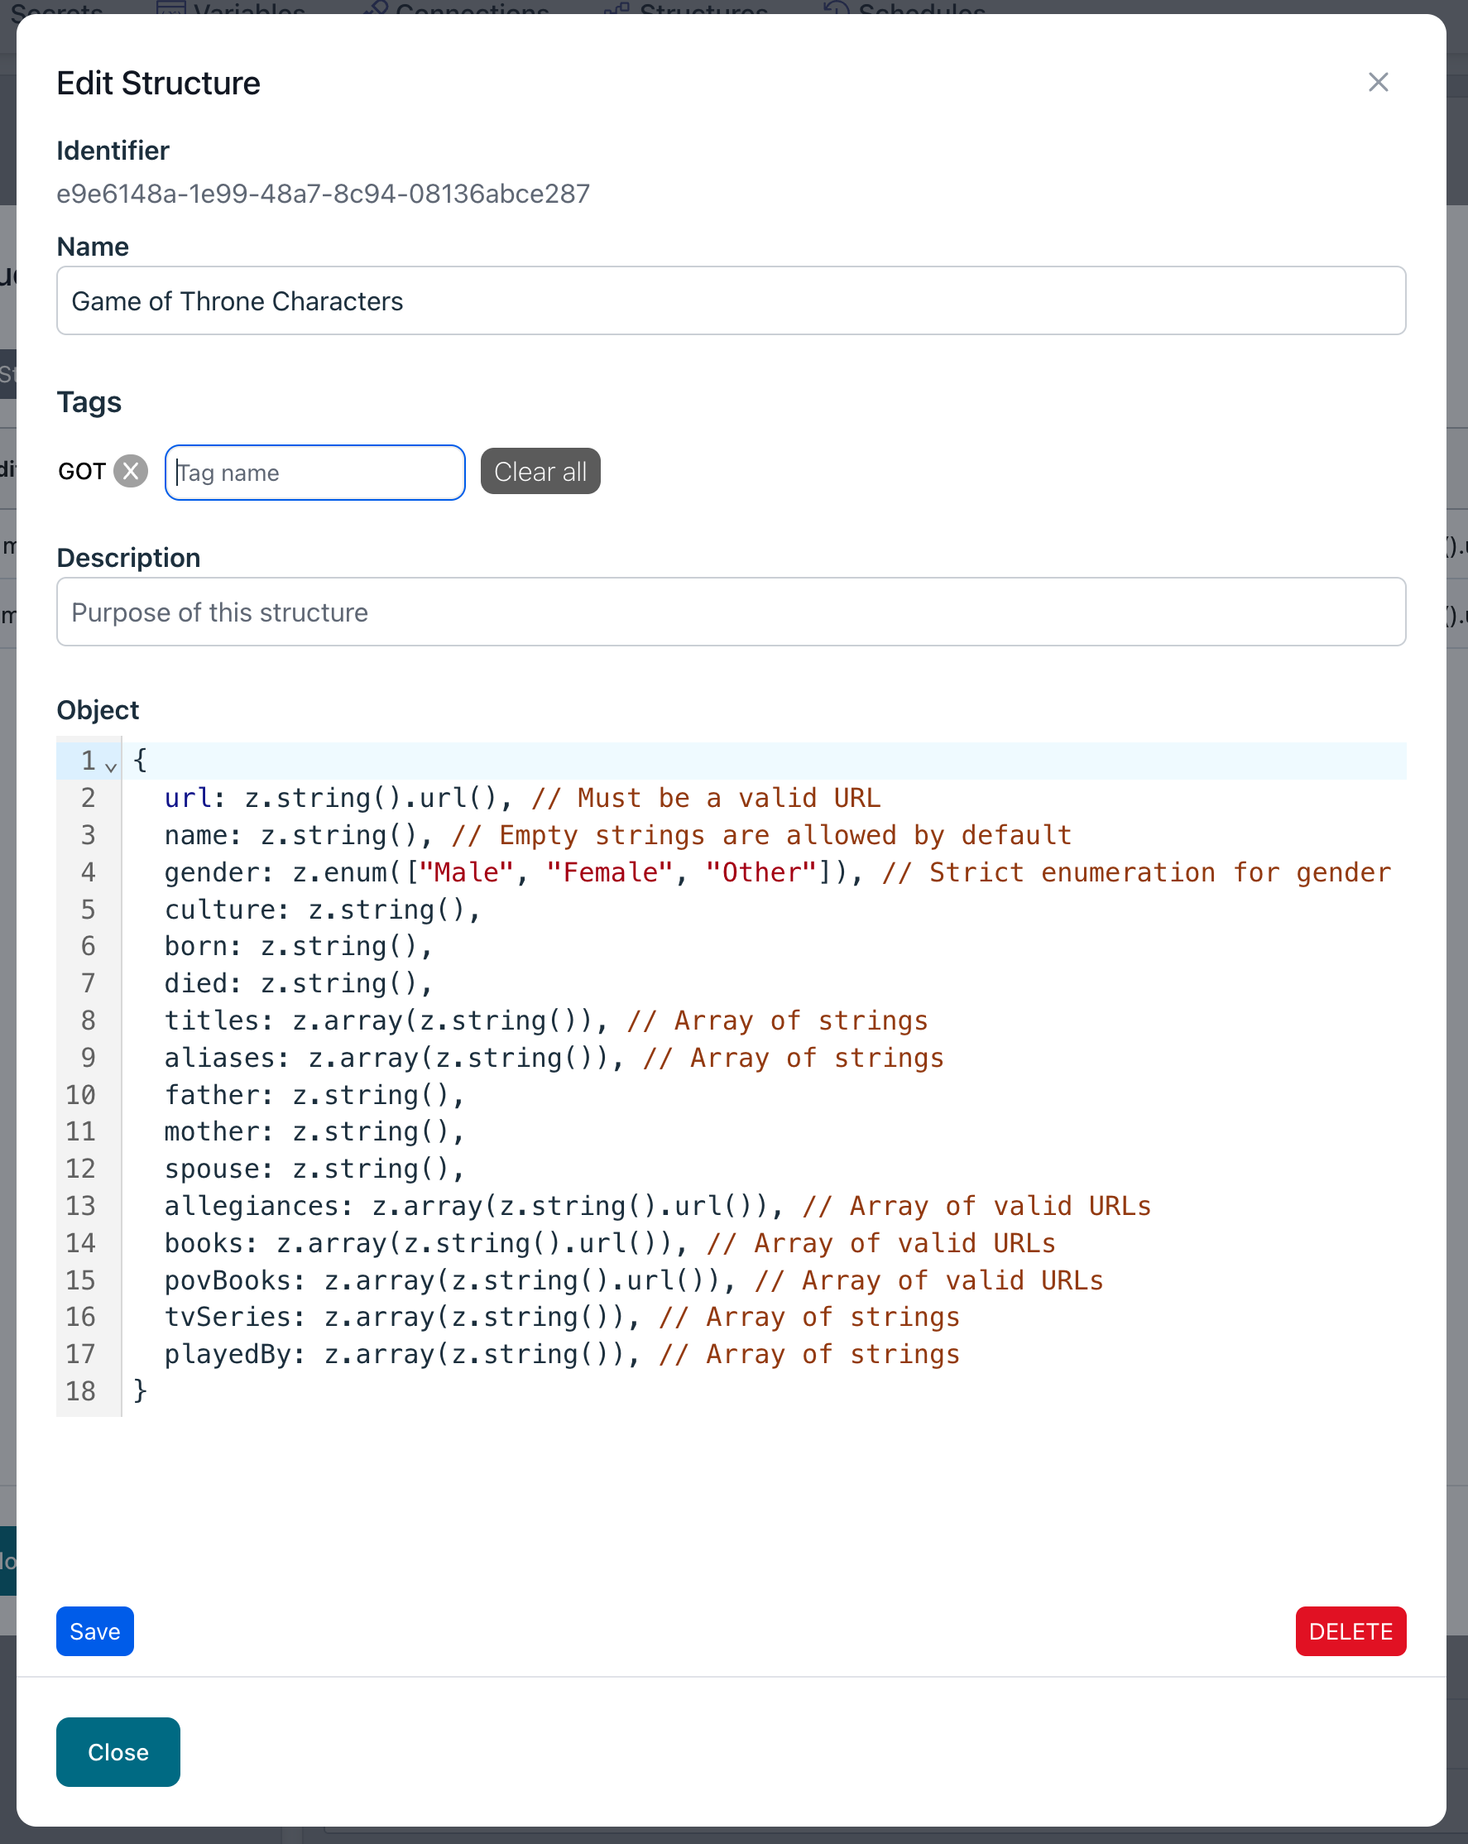The image size is (1468, 1844).
Task: Open the Schedules tab
Action: (x=921, y=8)
